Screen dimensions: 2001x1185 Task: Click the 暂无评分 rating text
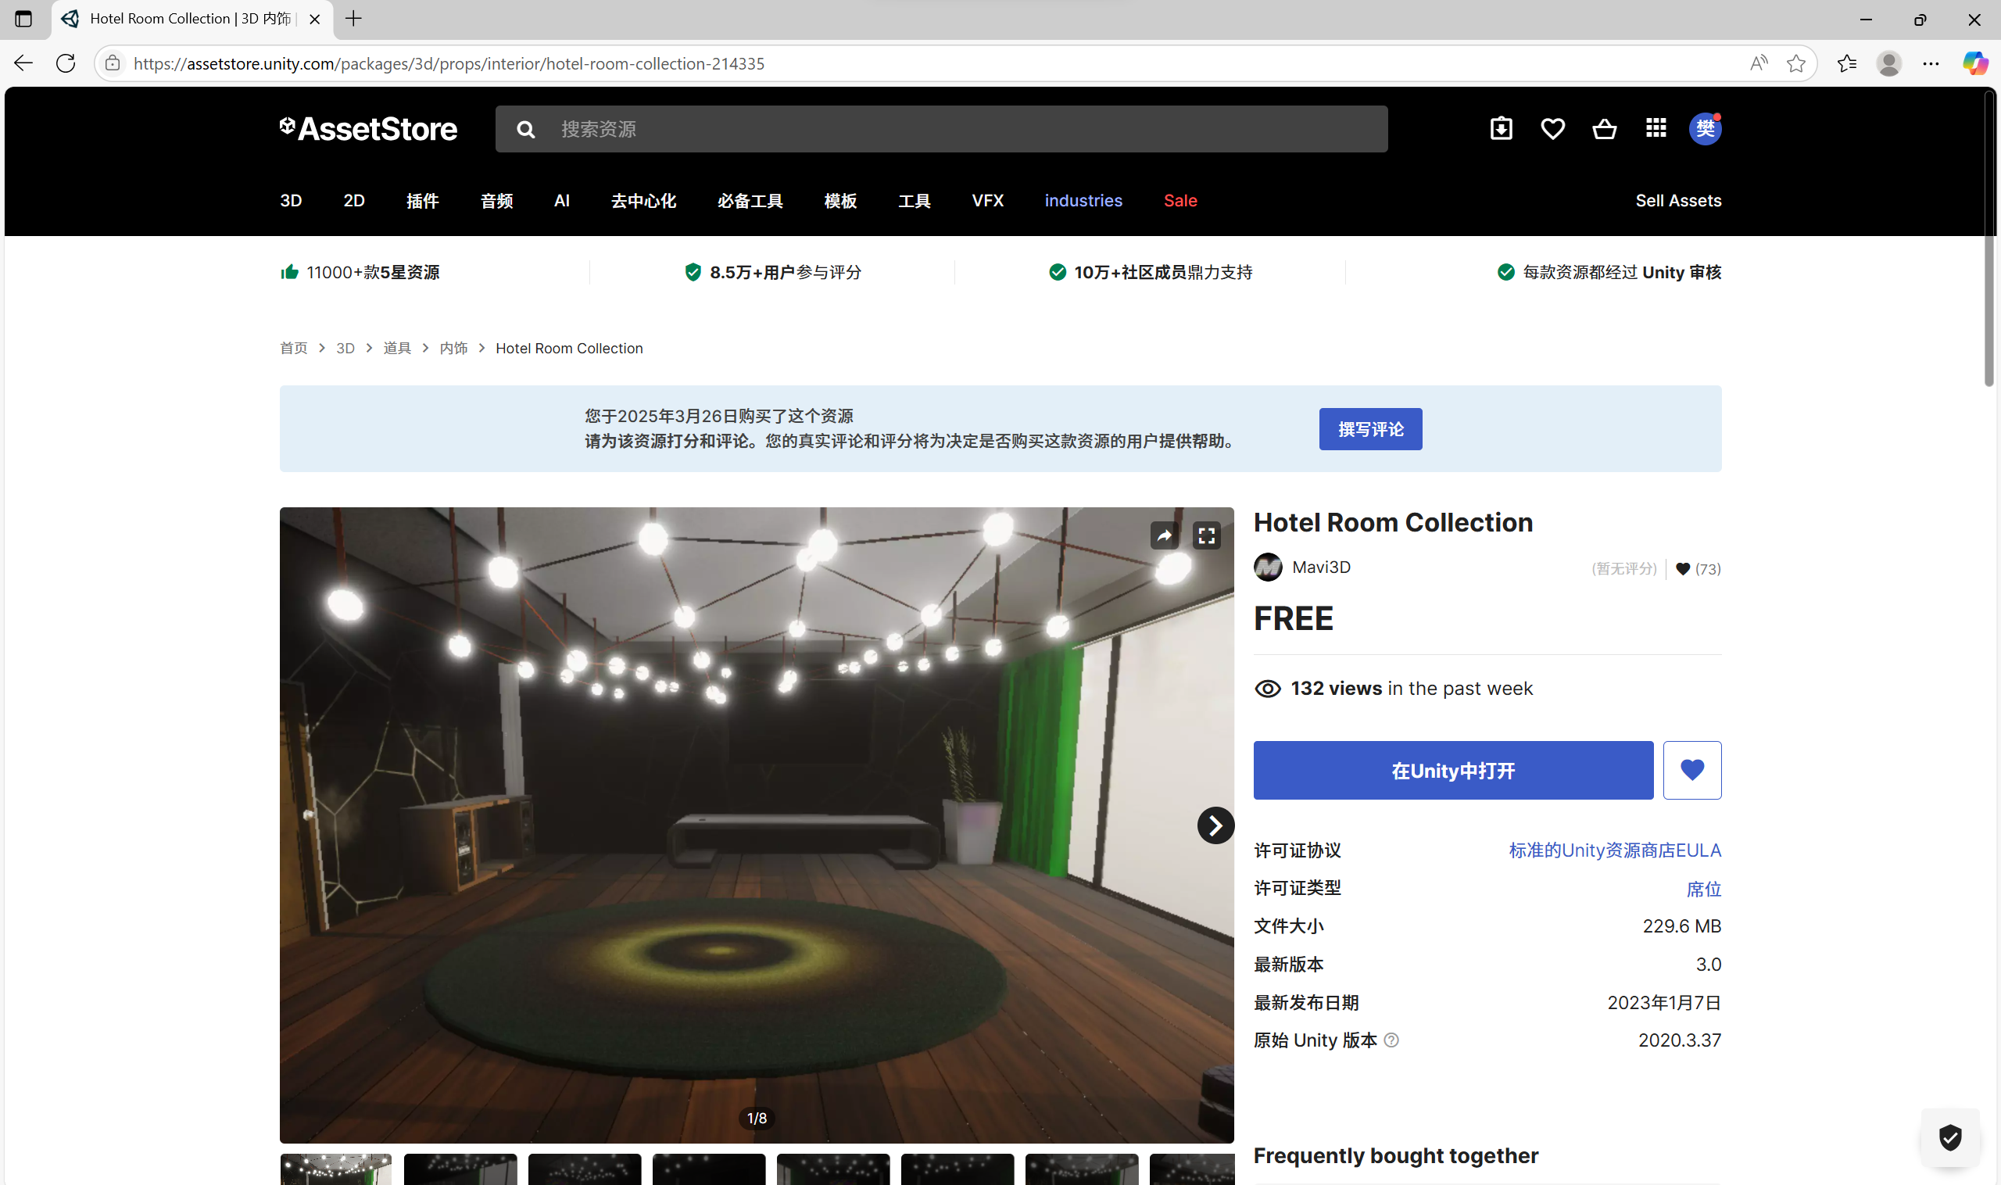tap(1623, 568)
